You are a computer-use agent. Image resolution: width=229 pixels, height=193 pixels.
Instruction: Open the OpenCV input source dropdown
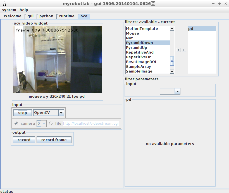pyautogui.click(x=61, y=113)
